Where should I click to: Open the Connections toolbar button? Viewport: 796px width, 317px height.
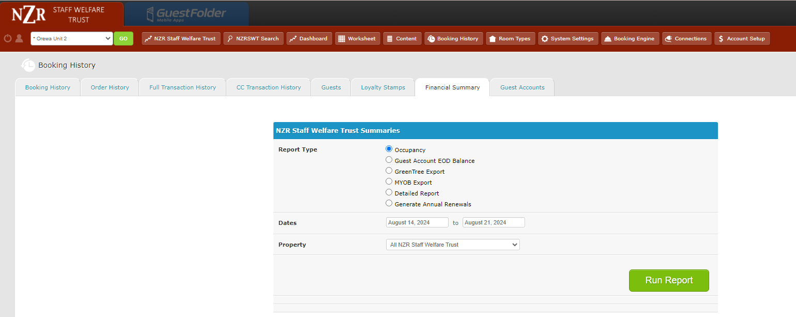pos(687,39)
